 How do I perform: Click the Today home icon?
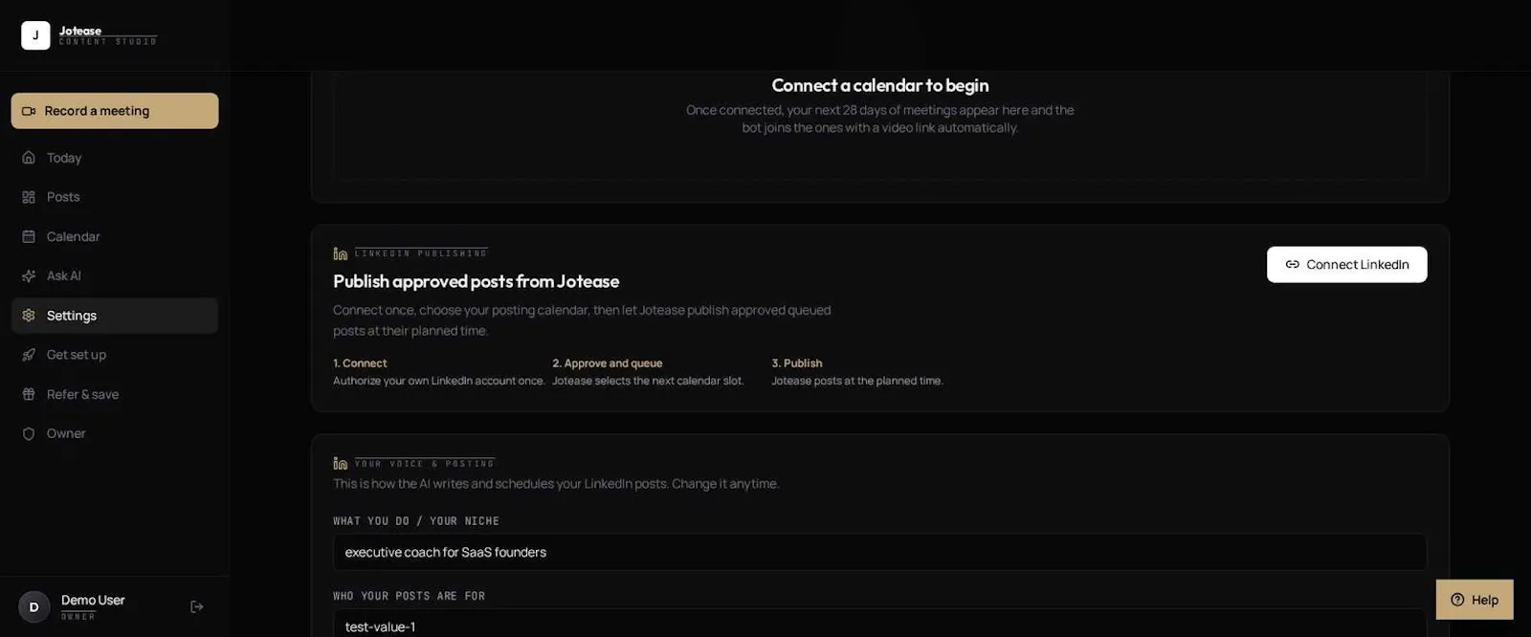coord(29,158)
